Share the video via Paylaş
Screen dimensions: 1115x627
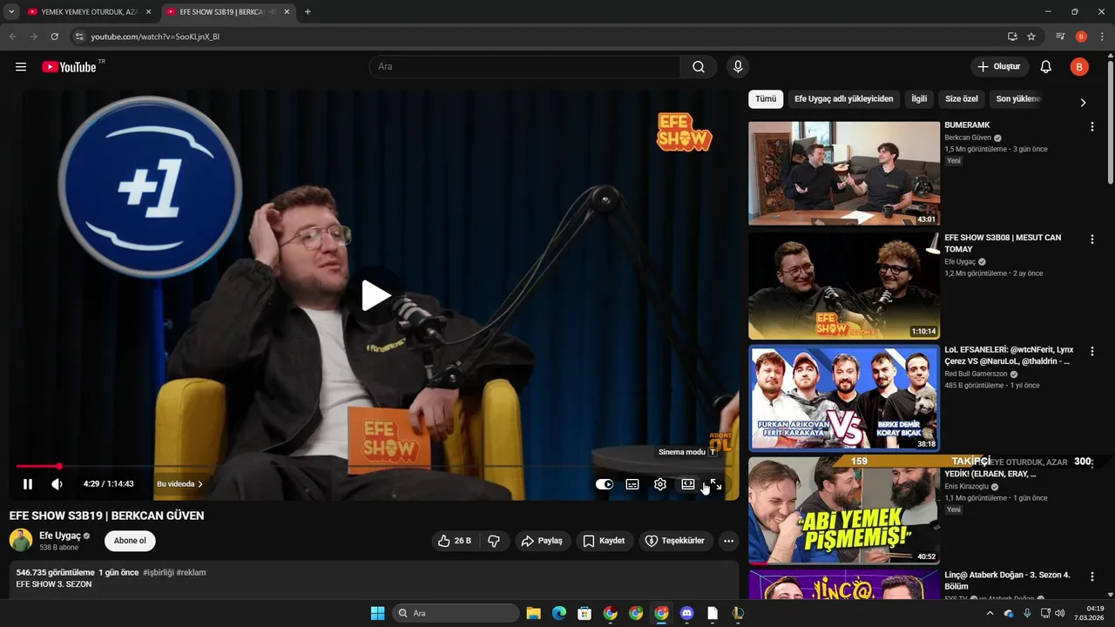[542, 541]
